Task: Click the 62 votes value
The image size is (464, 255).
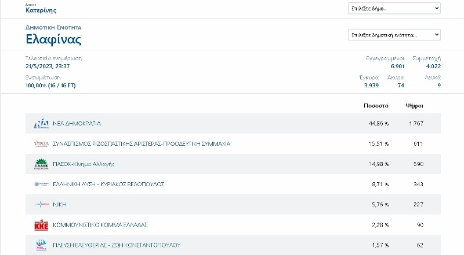Action: (x=420, y=245)
